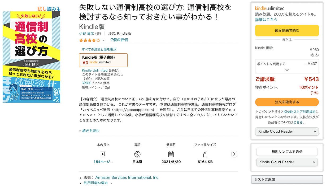Click the 読み放題で読む button
This screenshot has width=326, height=187.
[x=287, y=30]
